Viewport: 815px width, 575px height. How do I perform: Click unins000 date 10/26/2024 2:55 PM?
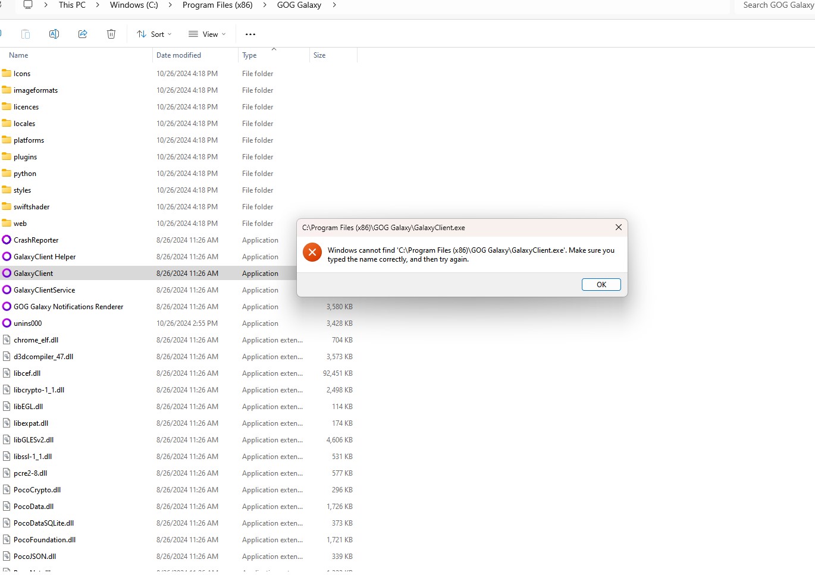187,323
